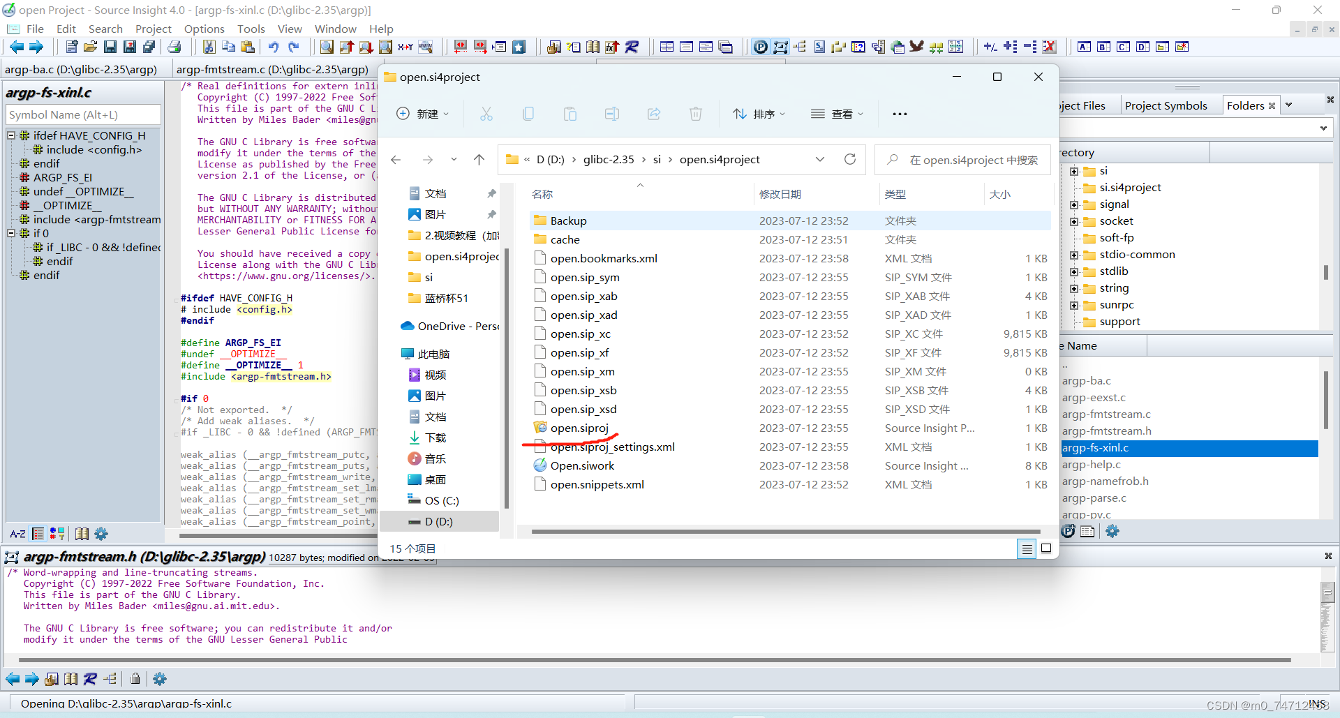Cut selection with the scissors icon in Source Insight toolbar

(x=209, y=47)
